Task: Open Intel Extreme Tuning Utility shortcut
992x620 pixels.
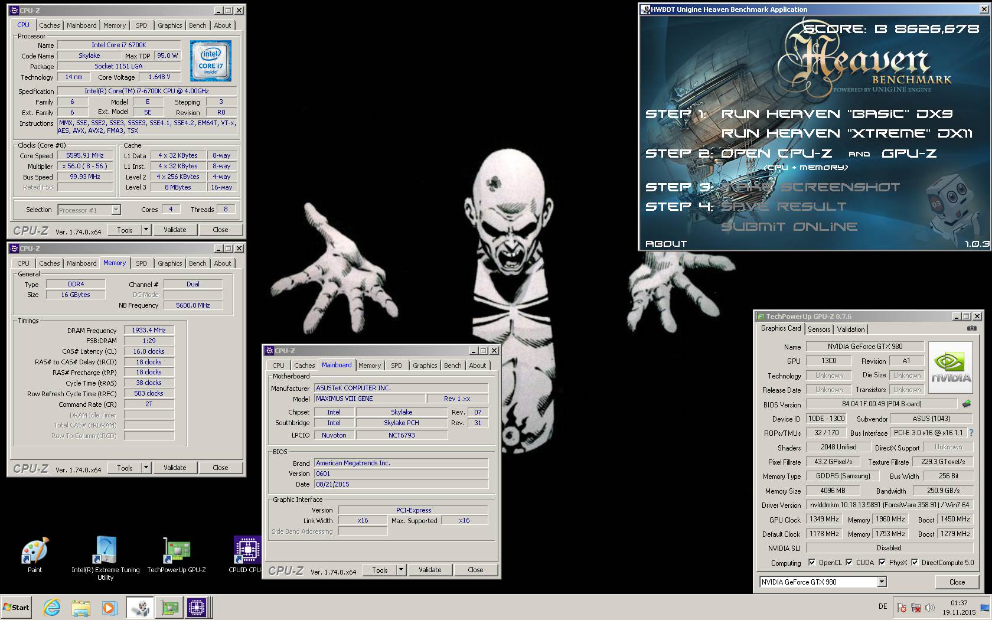Action: pyautogui.click(x=106, y=558)
